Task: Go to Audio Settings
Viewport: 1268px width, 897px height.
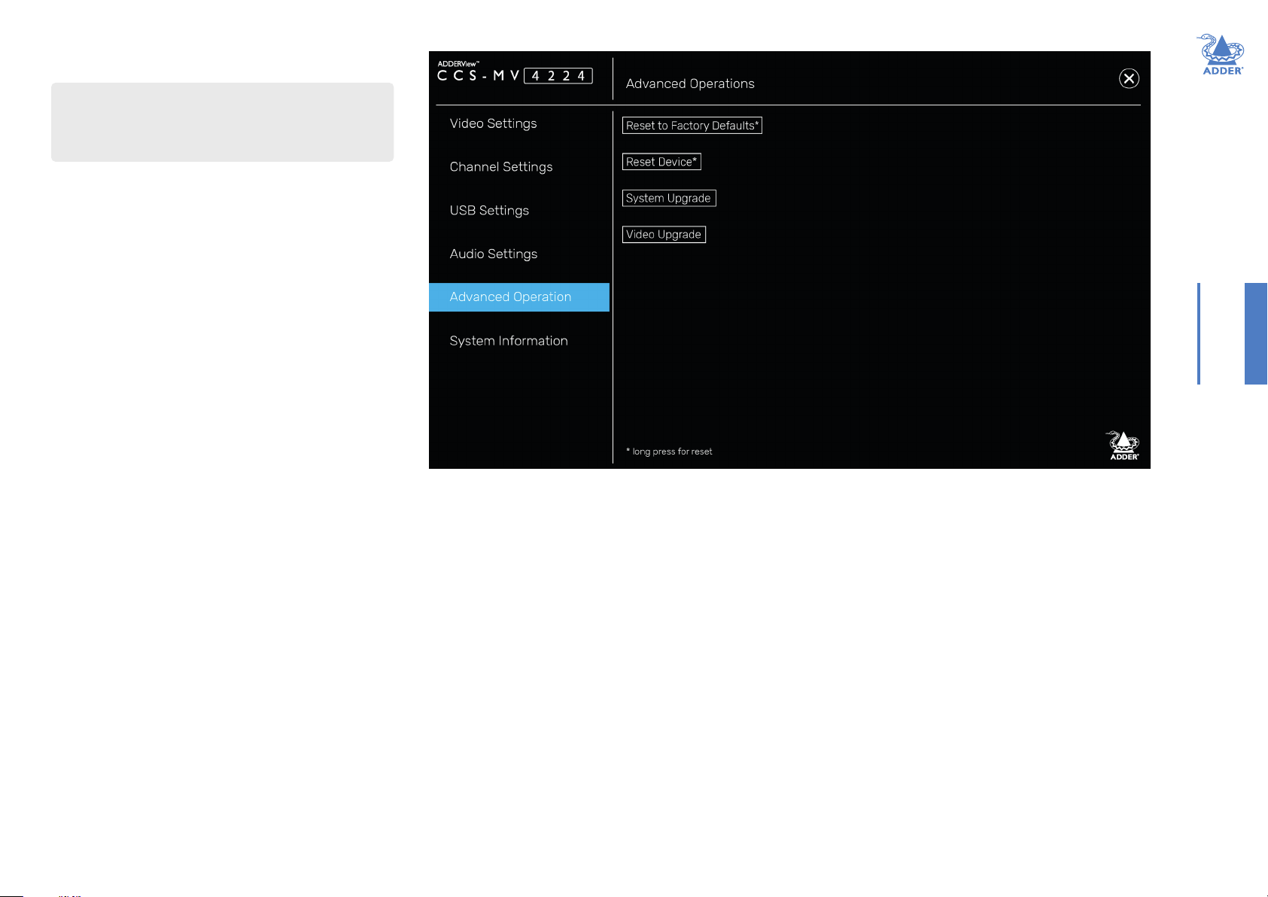Action: (x=494, y=254)
